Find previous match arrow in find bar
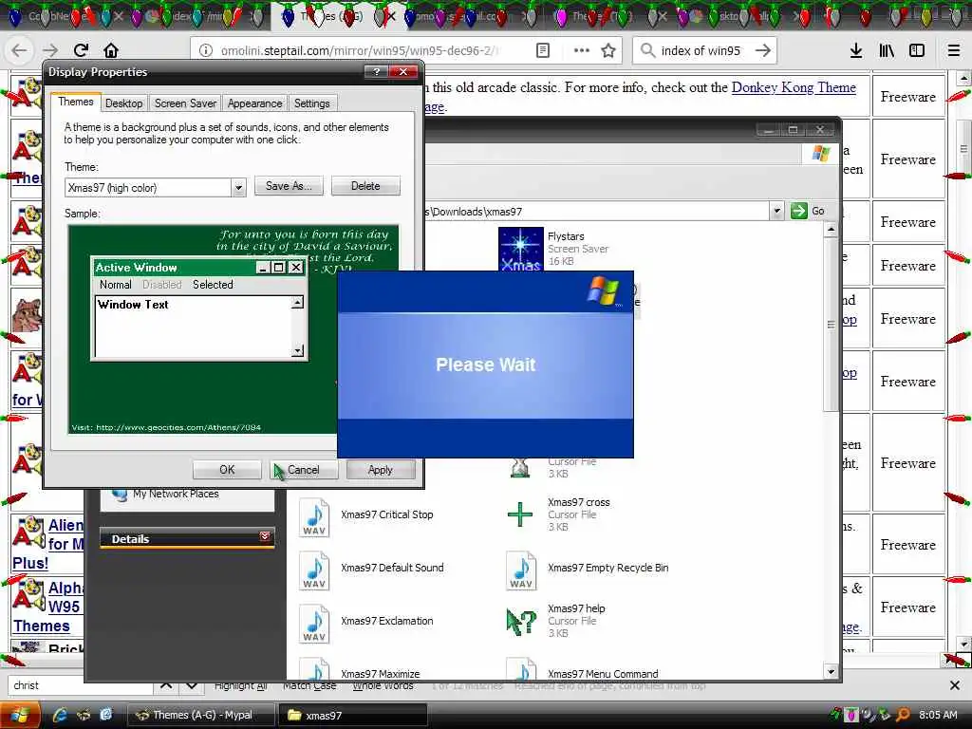The height and width of the screenshot is (729, 972). click(166, 685)
